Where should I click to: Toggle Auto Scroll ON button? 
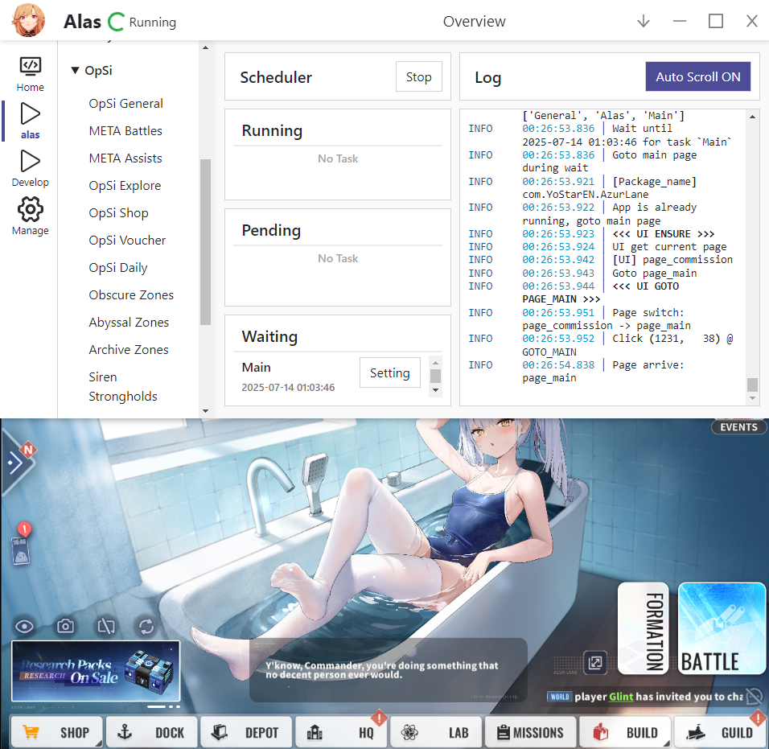698,76
